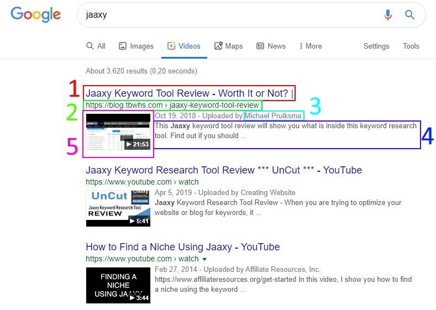Switch to the All results tab

pos(96,46)
